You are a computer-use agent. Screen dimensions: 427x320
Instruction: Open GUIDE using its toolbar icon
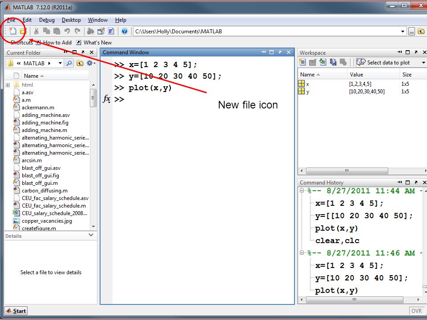pos(101,31)
